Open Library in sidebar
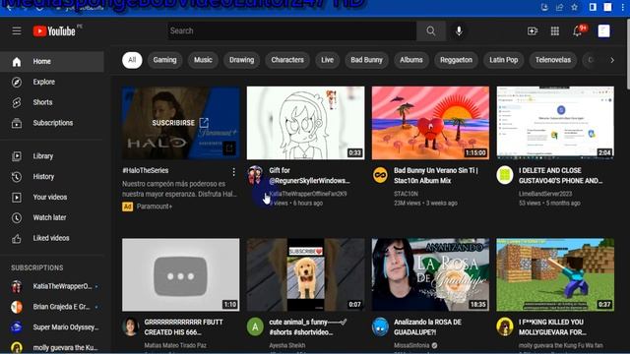This screenshot has height=354, width=630. (x=52, y=156)
